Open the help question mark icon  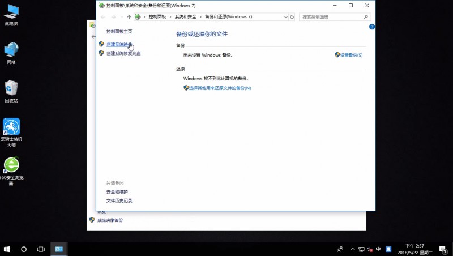click(x=372, y=27)
